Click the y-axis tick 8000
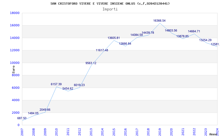Viewport: 220px width, 137px height. click(x=16, y=75)
